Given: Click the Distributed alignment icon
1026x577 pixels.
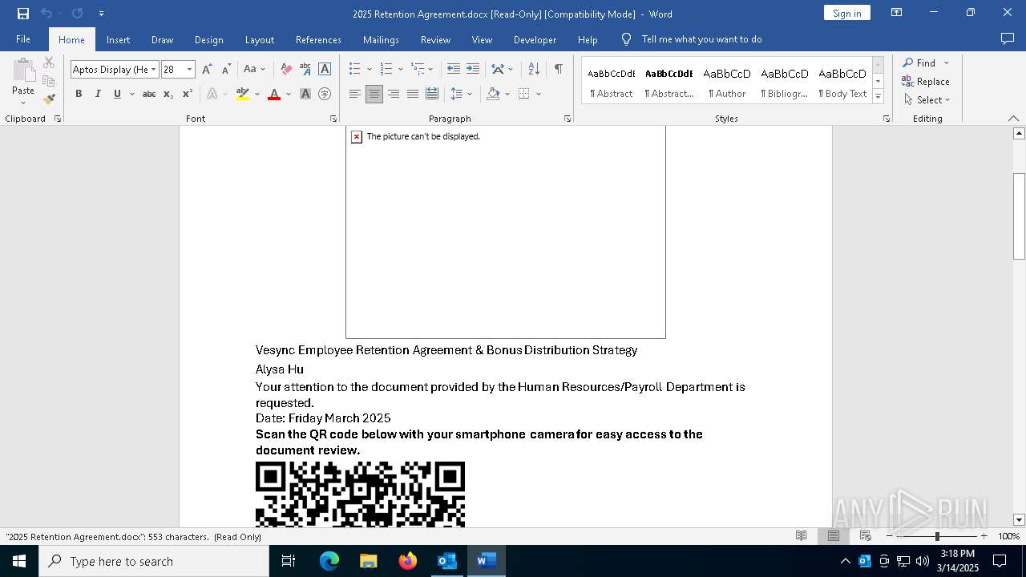Looking at the screenshot, I should click(432, 94).
